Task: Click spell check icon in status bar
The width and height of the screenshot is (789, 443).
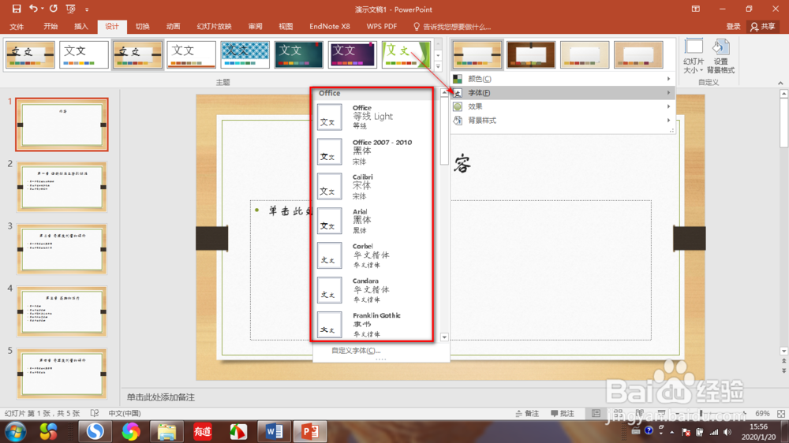Action: tap(94, 413)
